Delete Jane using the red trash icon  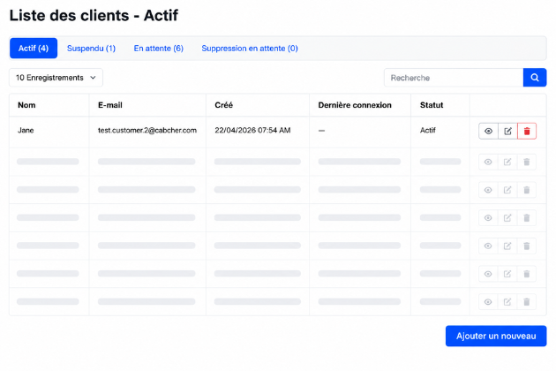(x=527, y=131)
